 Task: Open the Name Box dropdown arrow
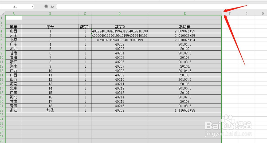coord(32,7)
